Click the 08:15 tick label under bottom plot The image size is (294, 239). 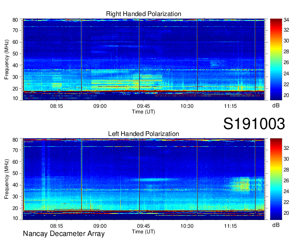57,226
